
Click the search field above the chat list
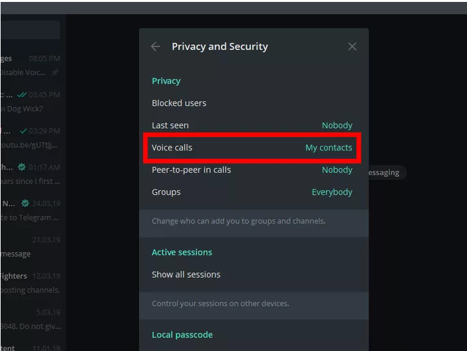[30, 30]
